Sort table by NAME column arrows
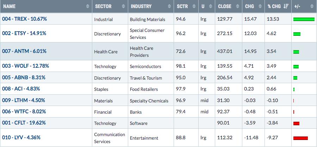Image resolution: width=317 pixels, height=147 pixels. pyautogui.click(x=88, y=6)
